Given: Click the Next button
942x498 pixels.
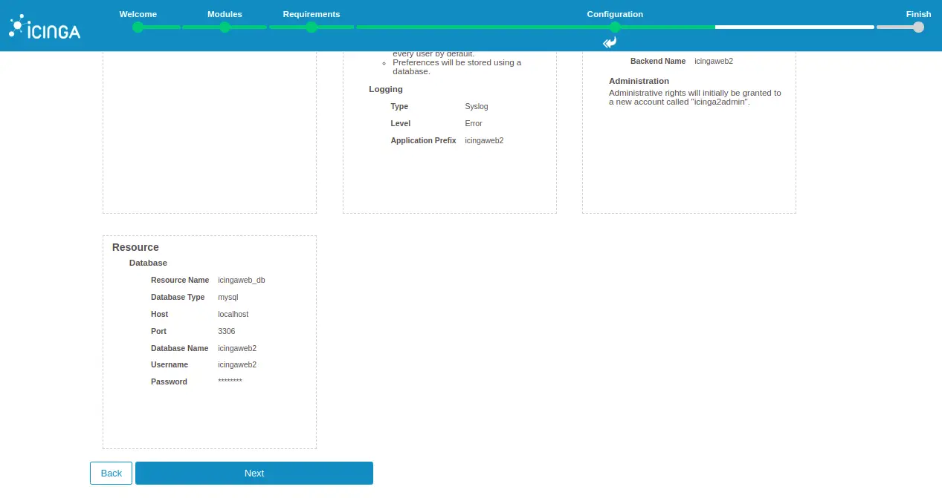Looking at the screenshot, I should (x=254, y=474).
